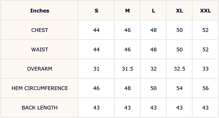Click the chest value 44 for size S

click(x=96, y=30)
